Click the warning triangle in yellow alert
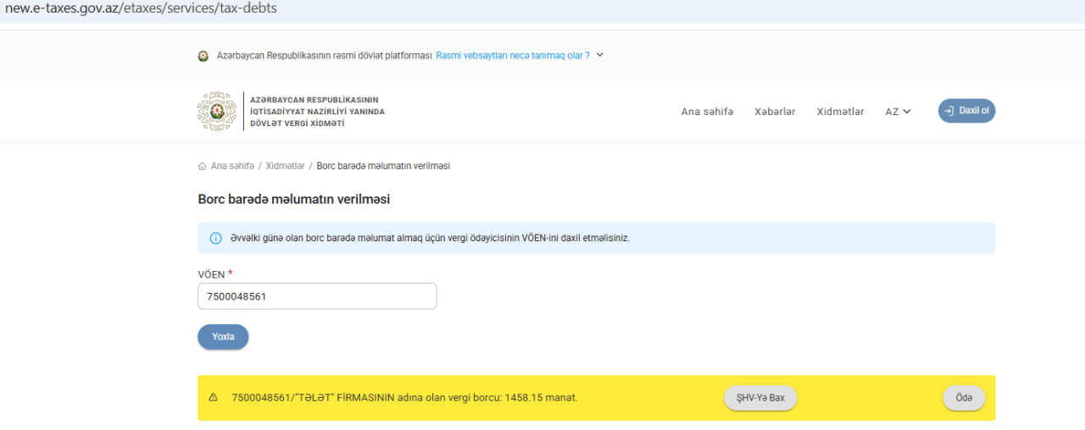Image resolution: width=1085 pixels, height=430 pixels. [x=214, y=398]
